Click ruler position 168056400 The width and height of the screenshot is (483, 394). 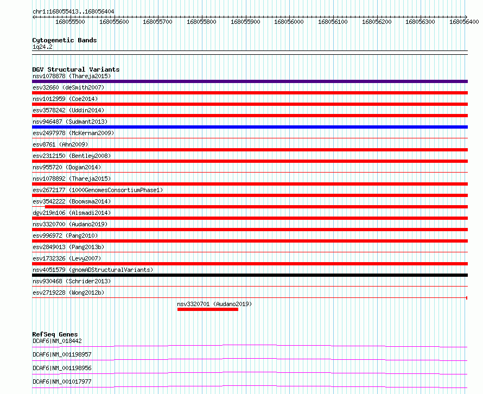pyautogui.click(x=464, y=22)
